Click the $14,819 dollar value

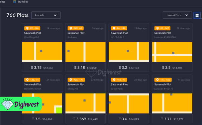coord(134,119)
